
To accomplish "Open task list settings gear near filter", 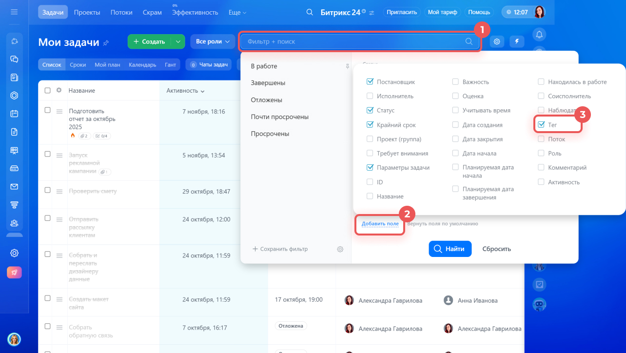I will pos(497,41).
